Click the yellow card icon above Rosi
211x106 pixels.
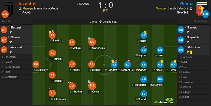pos(145,32)
